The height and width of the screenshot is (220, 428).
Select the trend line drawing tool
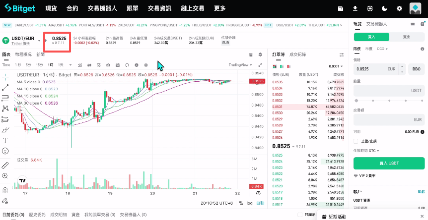click(x=5, y=87)
